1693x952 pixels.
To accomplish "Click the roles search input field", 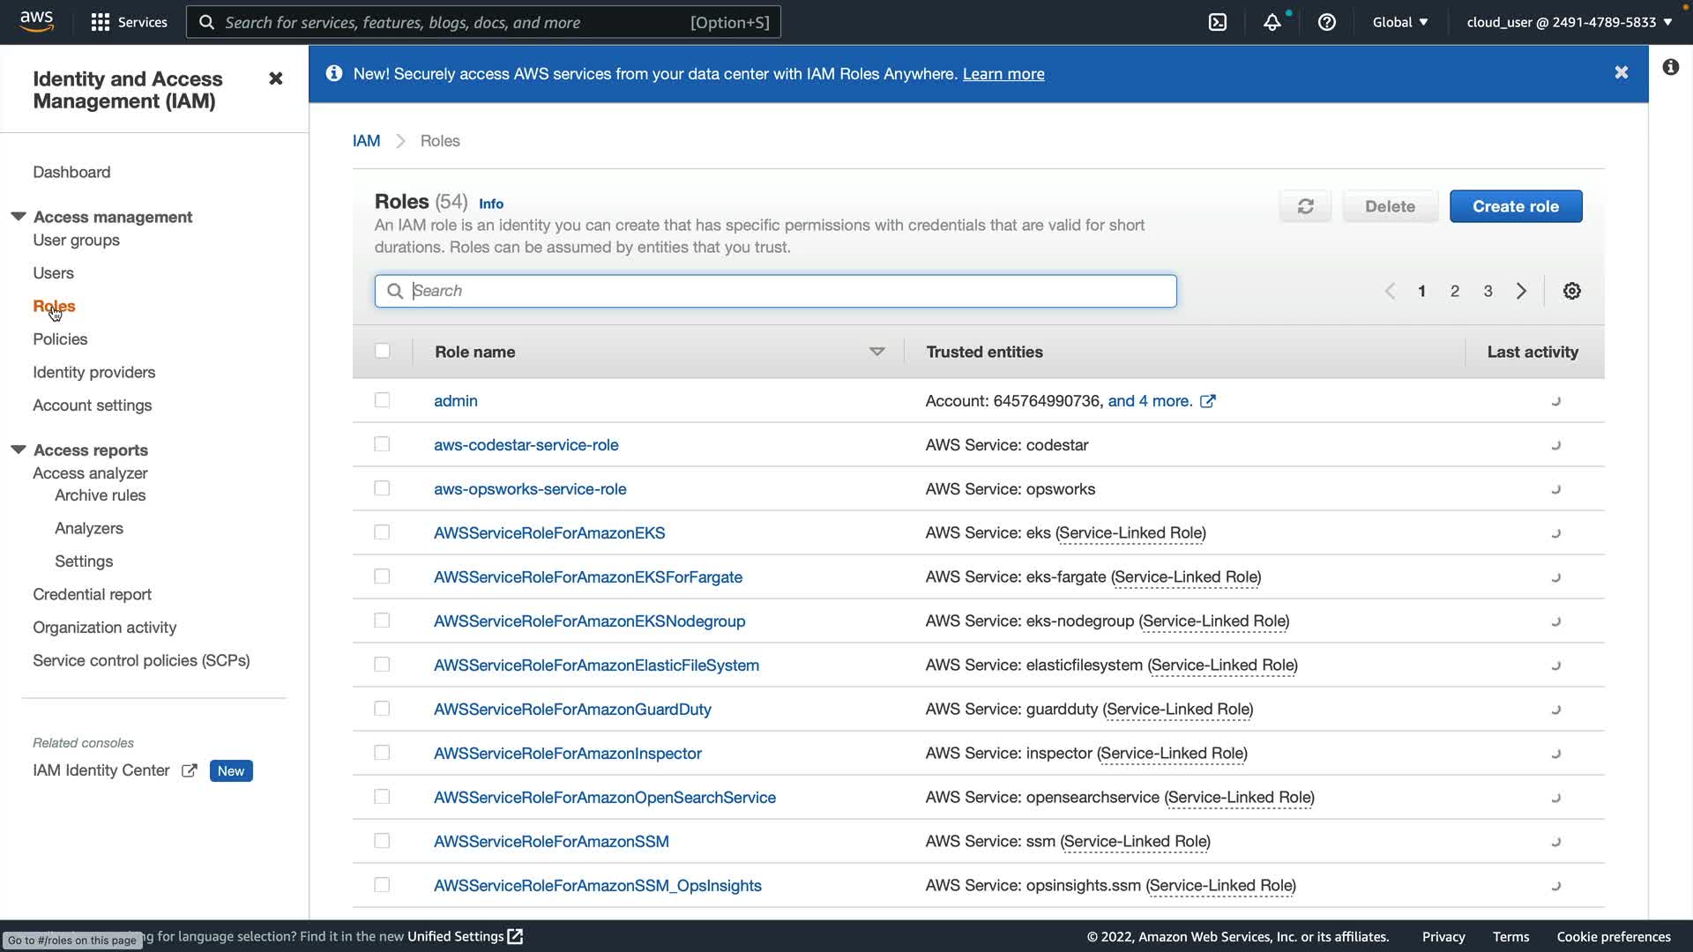I will (x=776, y=291).
